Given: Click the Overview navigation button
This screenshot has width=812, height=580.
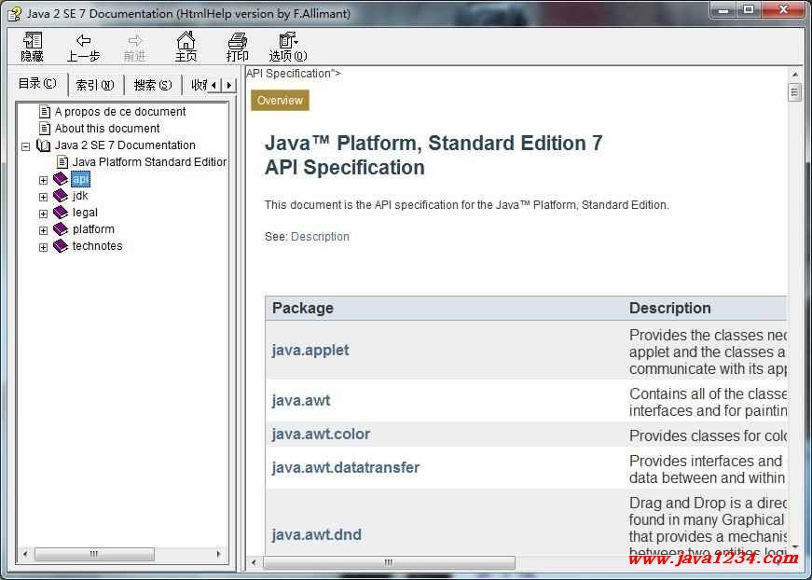Looking at the screenshot, I should 280,101.
